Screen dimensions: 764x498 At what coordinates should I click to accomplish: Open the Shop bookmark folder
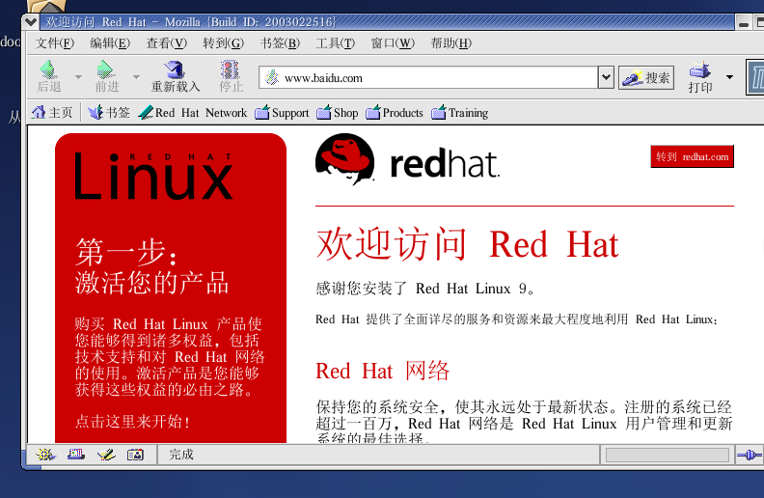[x=338, y=113]
